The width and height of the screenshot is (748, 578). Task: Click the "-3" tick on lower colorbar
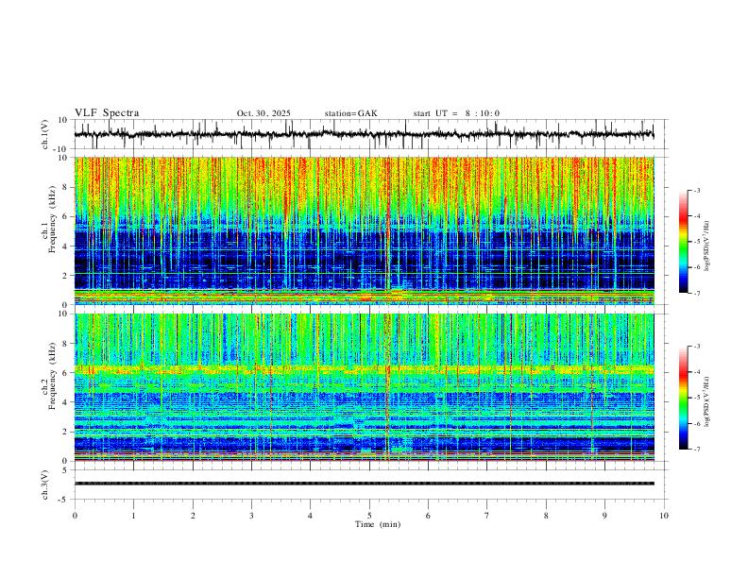(696, 347)
